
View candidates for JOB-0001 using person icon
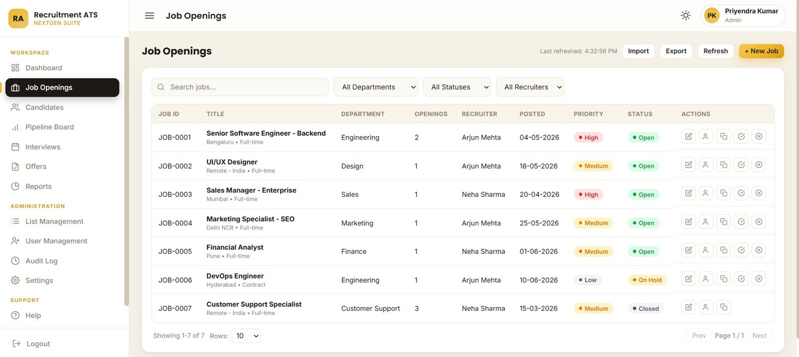coord(706,137)
